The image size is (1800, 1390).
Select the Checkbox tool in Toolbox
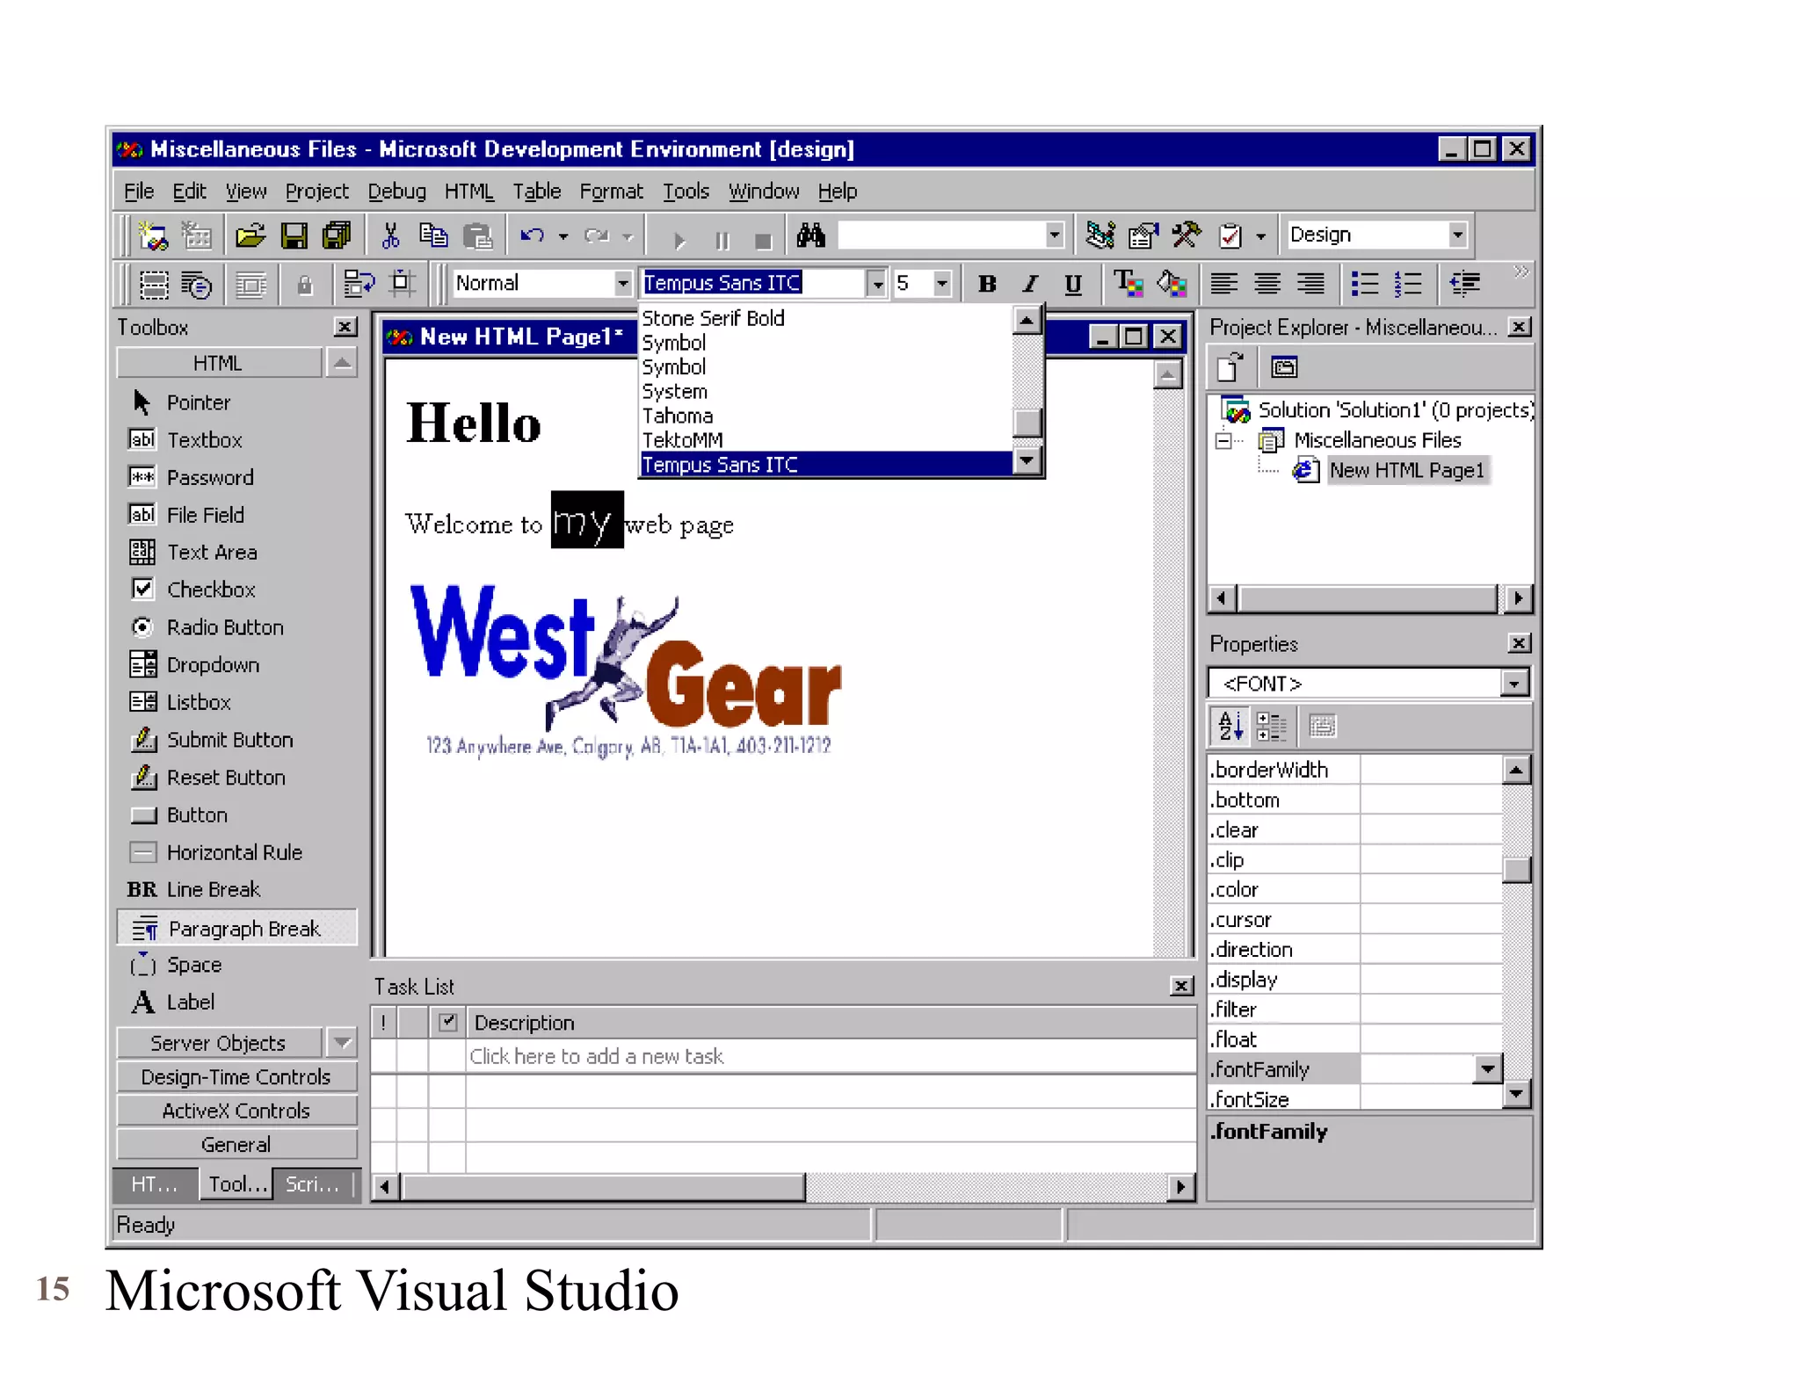click(x=211, y=590)
